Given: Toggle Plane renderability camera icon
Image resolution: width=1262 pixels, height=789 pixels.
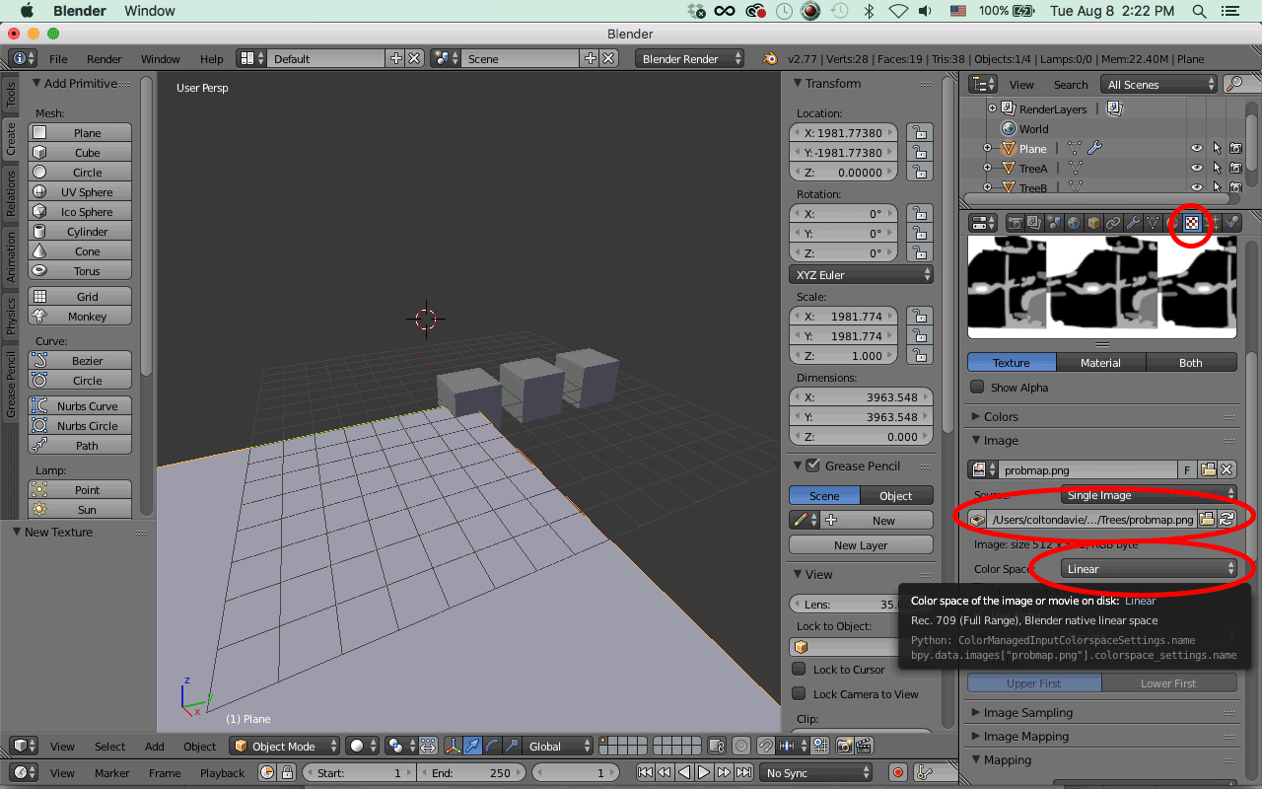Looking at the screenshot, I should click(x=1235, y=149).
